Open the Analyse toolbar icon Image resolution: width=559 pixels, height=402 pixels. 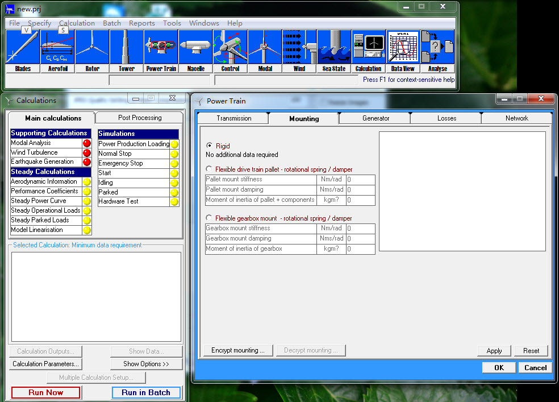pyautogui.click(x=438, y=51)
